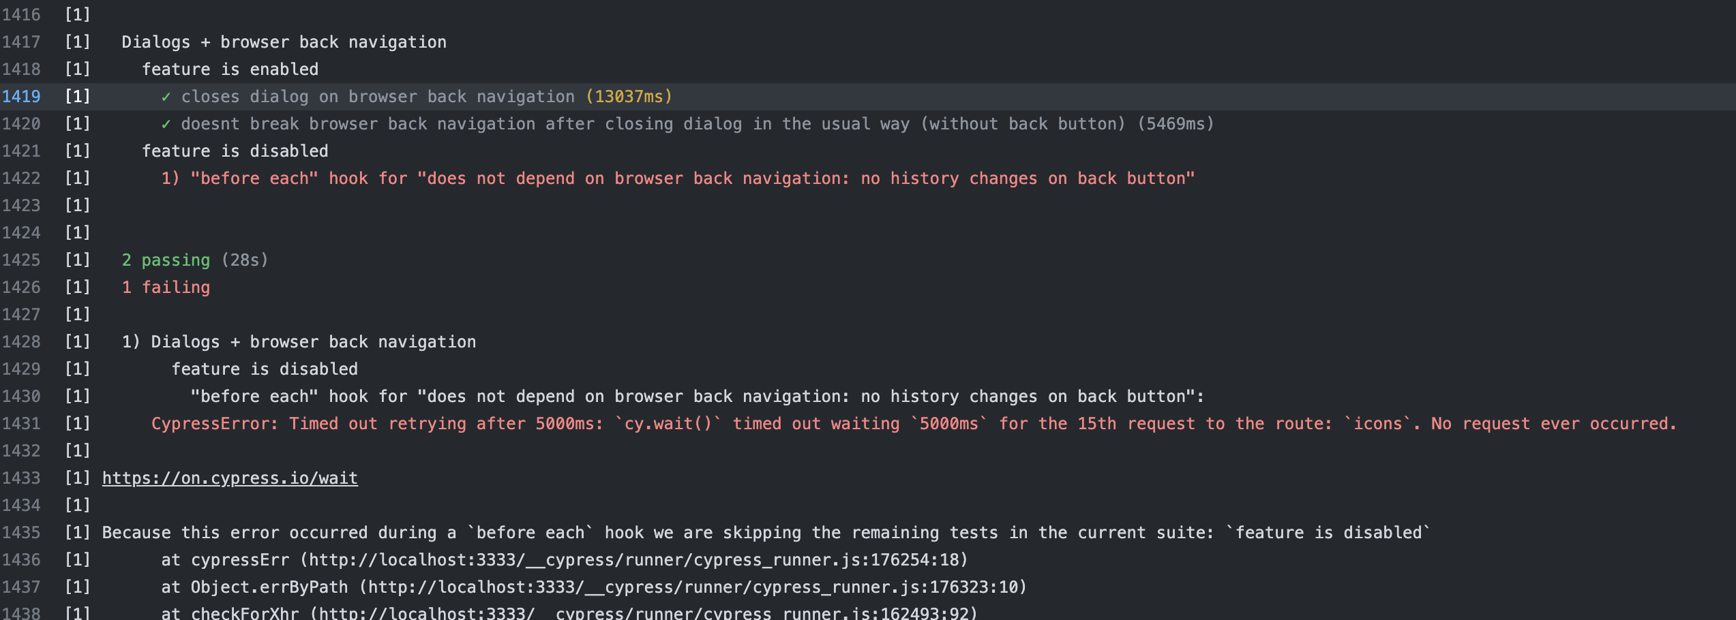Screen dimensions: 1736x620
Task: Select the "2 passing (28s)" summary line
Action: (x=194, y=260)
